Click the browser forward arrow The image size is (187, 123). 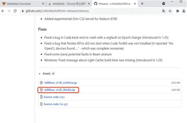pyautogui.click(x=9, y=11)
